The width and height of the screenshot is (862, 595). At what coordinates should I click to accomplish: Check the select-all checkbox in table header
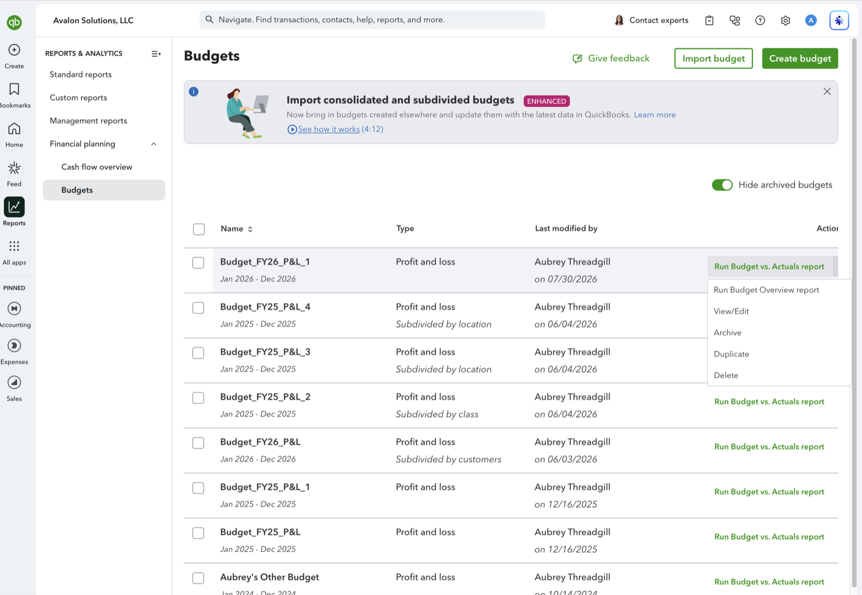[199, 229]
